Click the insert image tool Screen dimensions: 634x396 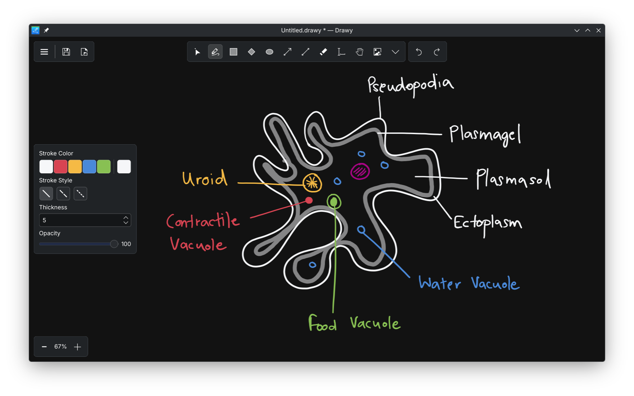tap(377, 52)
